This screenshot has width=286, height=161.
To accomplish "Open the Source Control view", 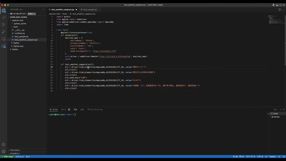I will click(4, 25).
